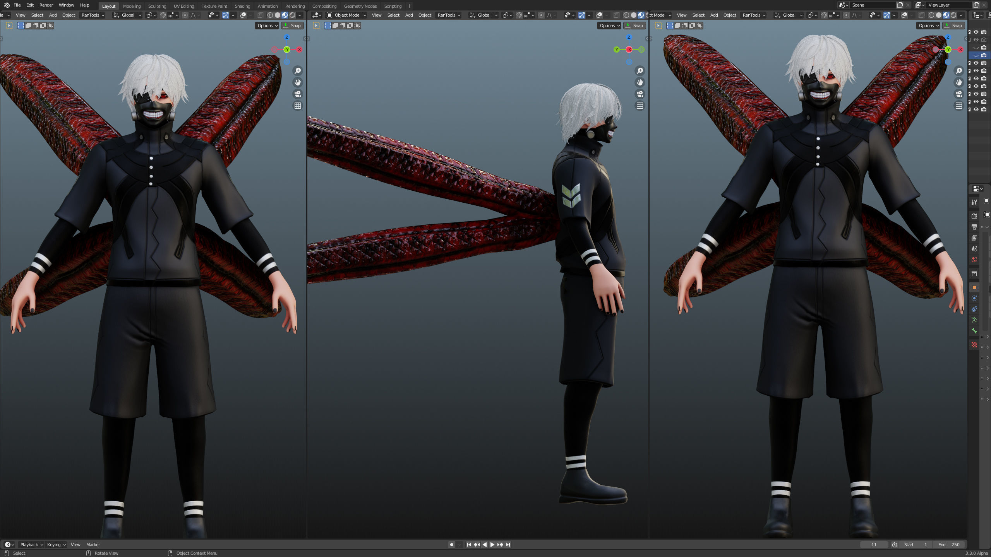Open the Output Properties printer tab
991x557 pixels.
coord(974,227)
